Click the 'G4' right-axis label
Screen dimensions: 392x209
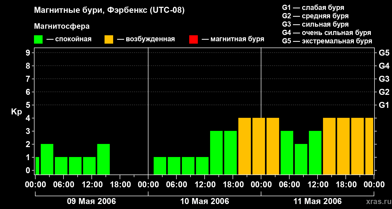tap(384, 66)
